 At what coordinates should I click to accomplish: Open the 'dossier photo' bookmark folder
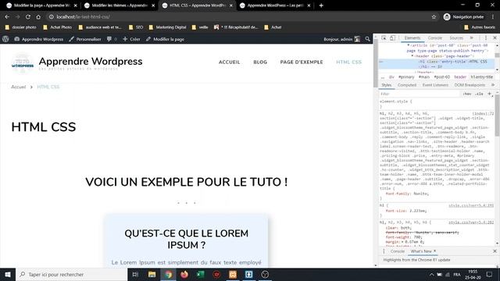(x=21, y=27)
